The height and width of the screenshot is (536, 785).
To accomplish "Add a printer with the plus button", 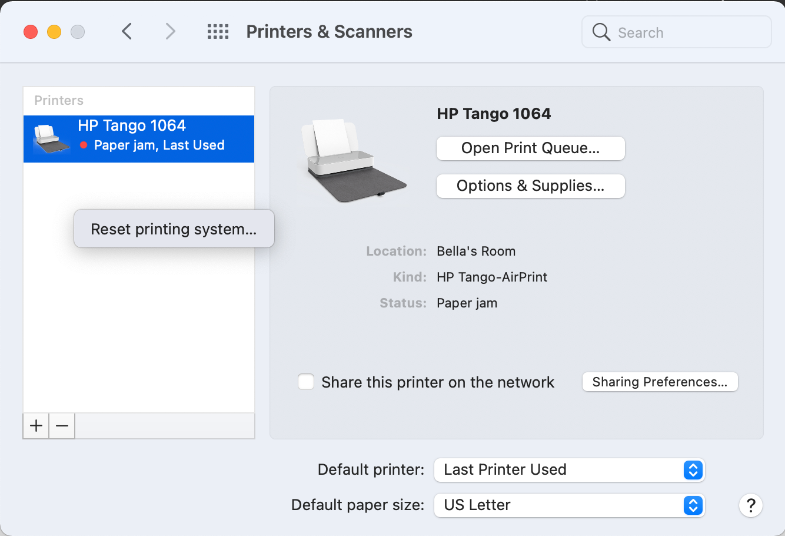I will point(36,425).
